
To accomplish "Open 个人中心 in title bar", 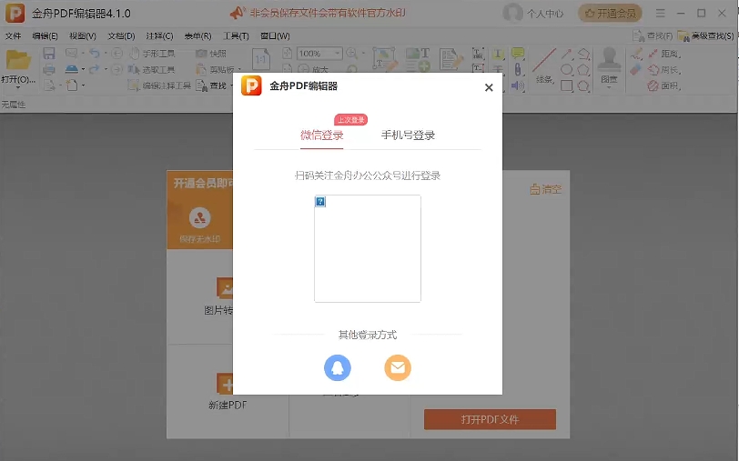I will [533, 14].
